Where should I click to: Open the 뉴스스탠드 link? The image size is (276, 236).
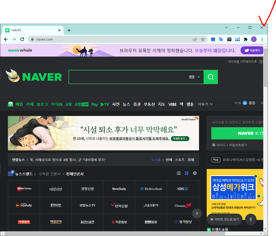(x=24, y=174)
